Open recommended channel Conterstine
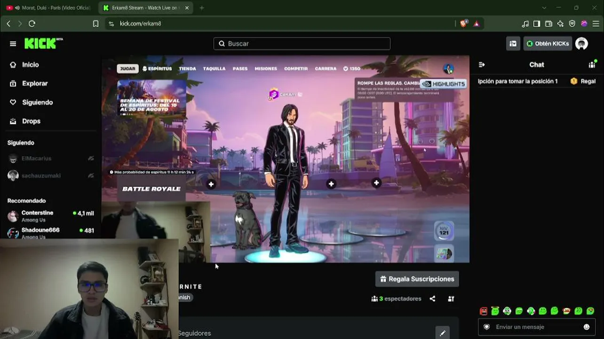The image size is (604, 339). [51, 216]
